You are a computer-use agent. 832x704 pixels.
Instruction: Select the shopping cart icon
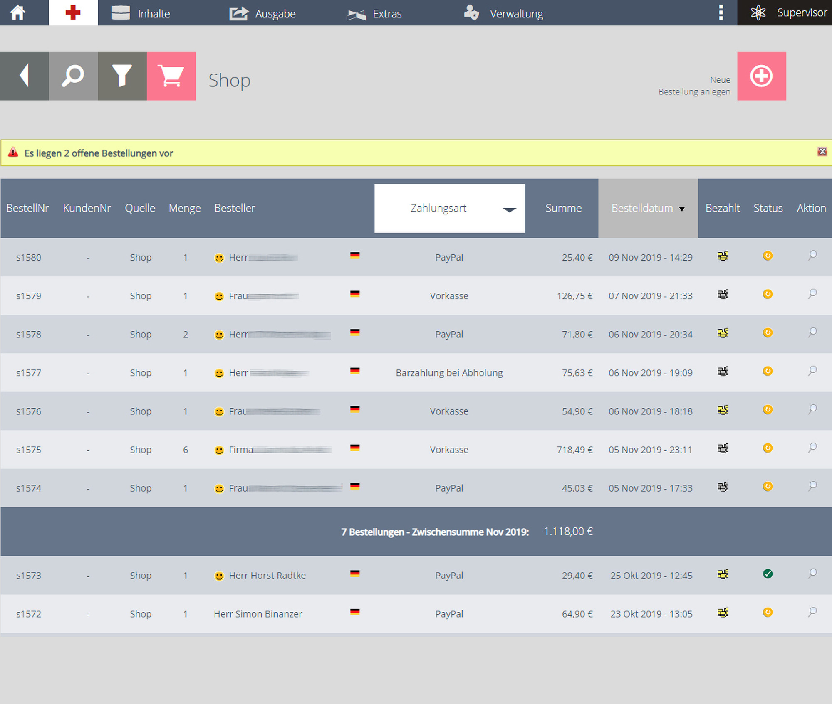[x=171, y=76]
